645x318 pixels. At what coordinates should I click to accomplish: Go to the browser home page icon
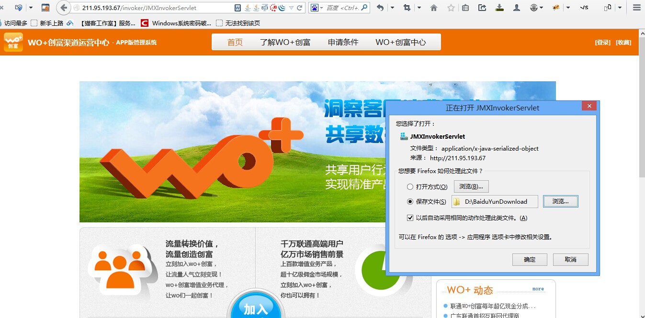[434, 8]
